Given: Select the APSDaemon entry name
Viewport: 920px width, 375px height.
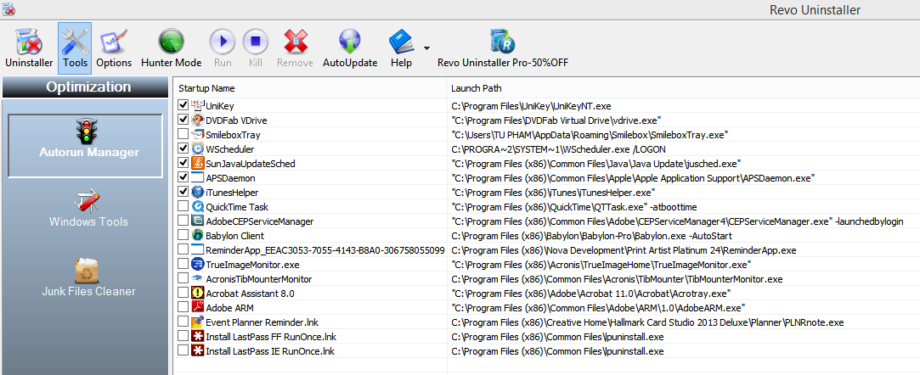Looking at the screenshot, I should coord(230,178).
